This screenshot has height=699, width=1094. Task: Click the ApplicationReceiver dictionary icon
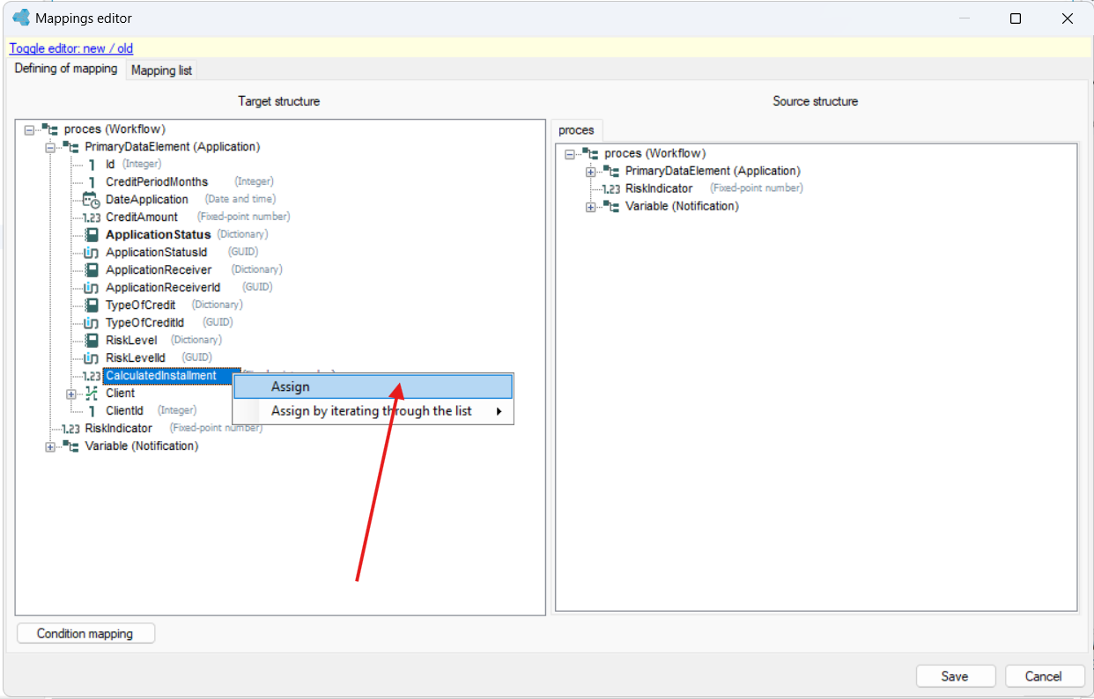[91, 270]
